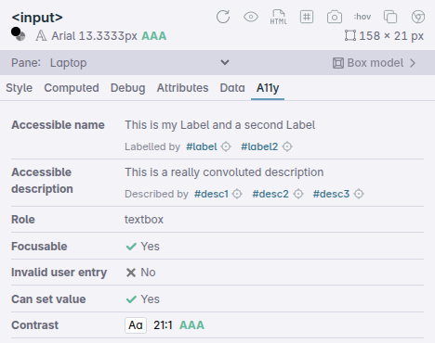Click the font letter A icon

point(41,36)
